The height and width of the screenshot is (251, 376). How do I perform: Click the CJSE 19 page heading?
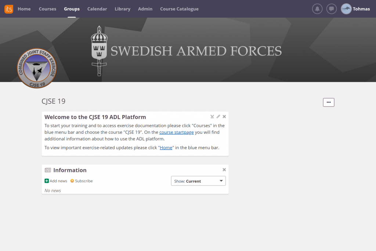point(54,101)
